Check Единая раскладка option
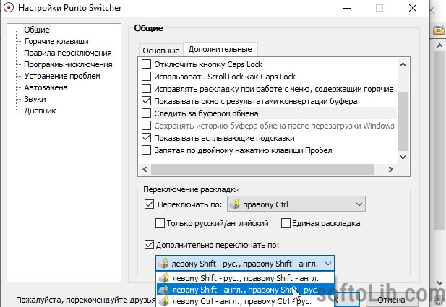Screen dimensions: 446x307 point(286,223)
